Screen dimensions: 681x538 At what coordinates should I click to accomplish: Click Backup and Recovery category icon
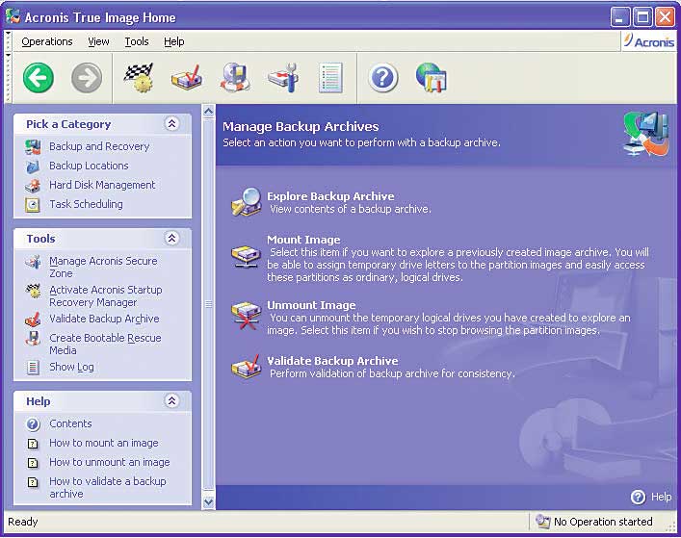tap(33, 146)
